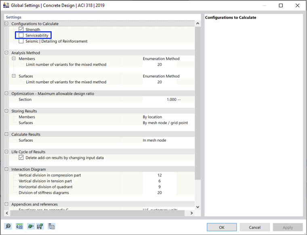307x235 pixels.
Task: Collapse the Analysis Method section
Action: (6, 52)
